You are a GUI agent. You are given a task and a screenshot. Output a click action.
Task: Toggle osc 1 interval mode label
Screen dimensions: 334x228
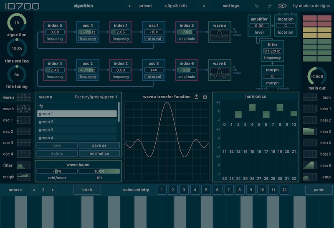click(x=154, y=39)
